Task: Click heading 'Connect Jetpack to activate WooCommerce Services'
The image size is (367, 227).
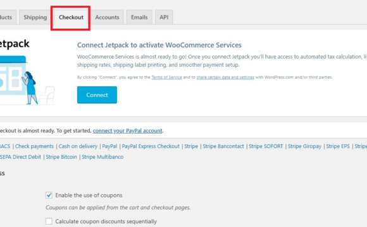Action: point(159,45)
